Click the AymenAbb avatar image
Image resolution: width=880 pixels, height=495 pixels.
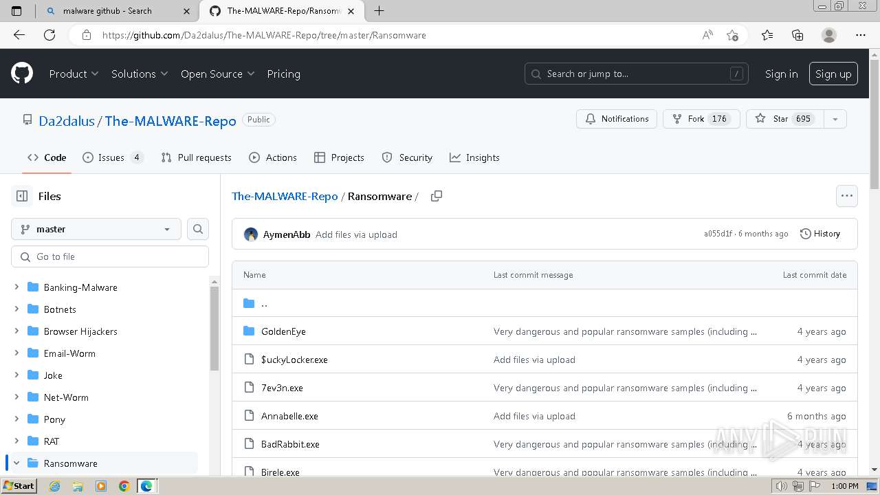pyautogui.click(x=251, y=234)
